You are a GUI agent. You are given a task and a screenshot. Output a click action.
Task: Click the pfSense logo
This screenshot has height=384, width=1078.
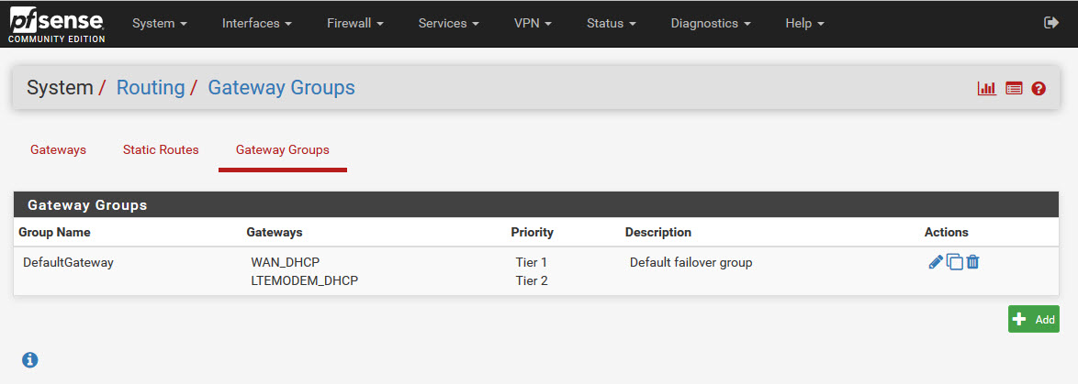pos(56,25)
